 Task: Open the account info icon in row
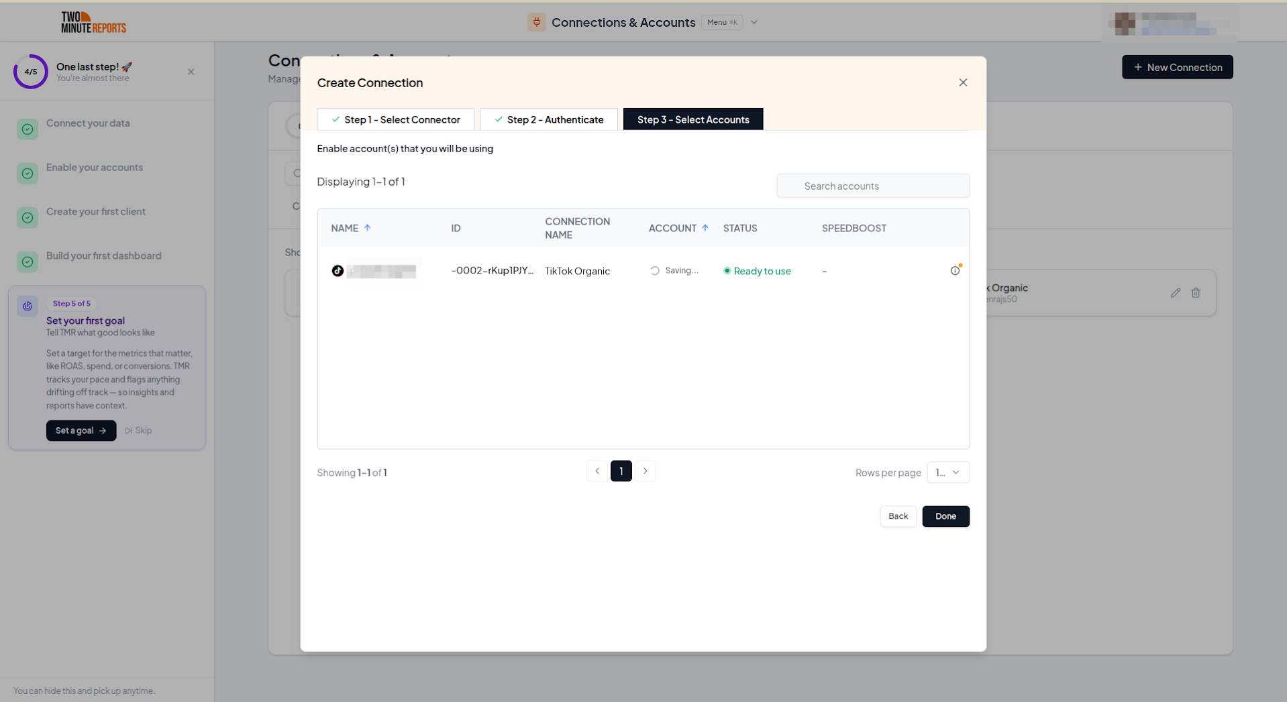point(955,270)
